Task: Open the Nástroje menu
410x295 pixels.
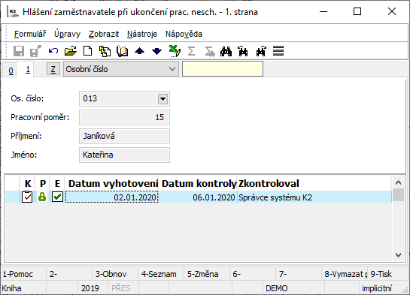Action: [142, 34]
